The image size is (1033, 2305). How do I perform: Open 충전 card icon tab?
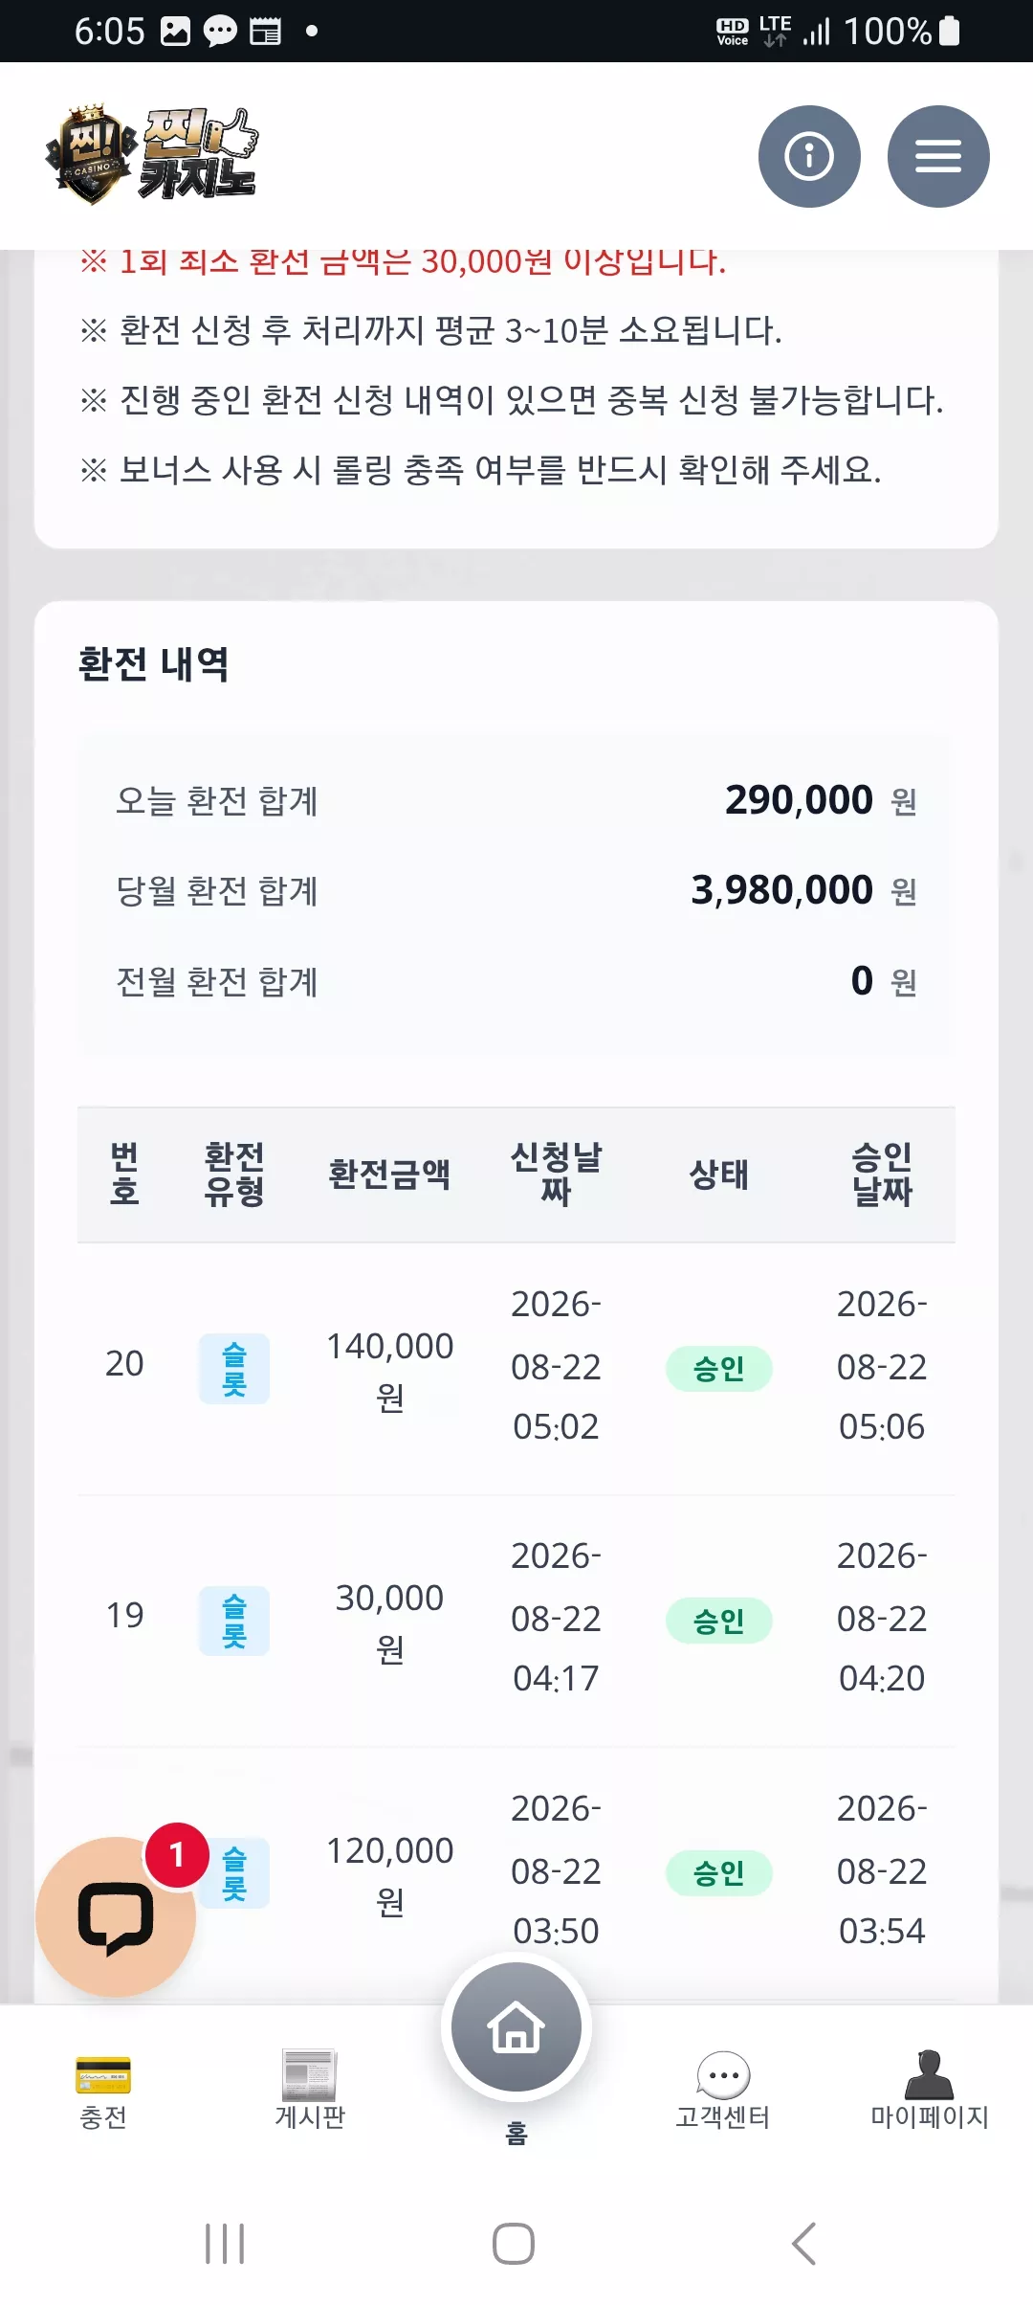tap(103, 2091)
